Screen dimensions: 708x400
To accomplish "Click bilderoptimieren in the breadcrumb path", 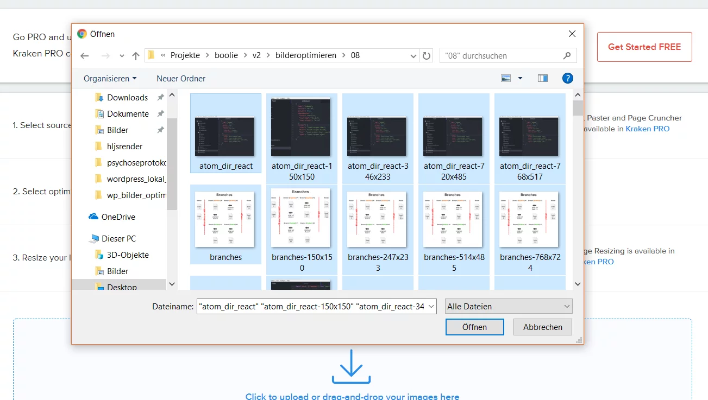I will pos(306,55).
